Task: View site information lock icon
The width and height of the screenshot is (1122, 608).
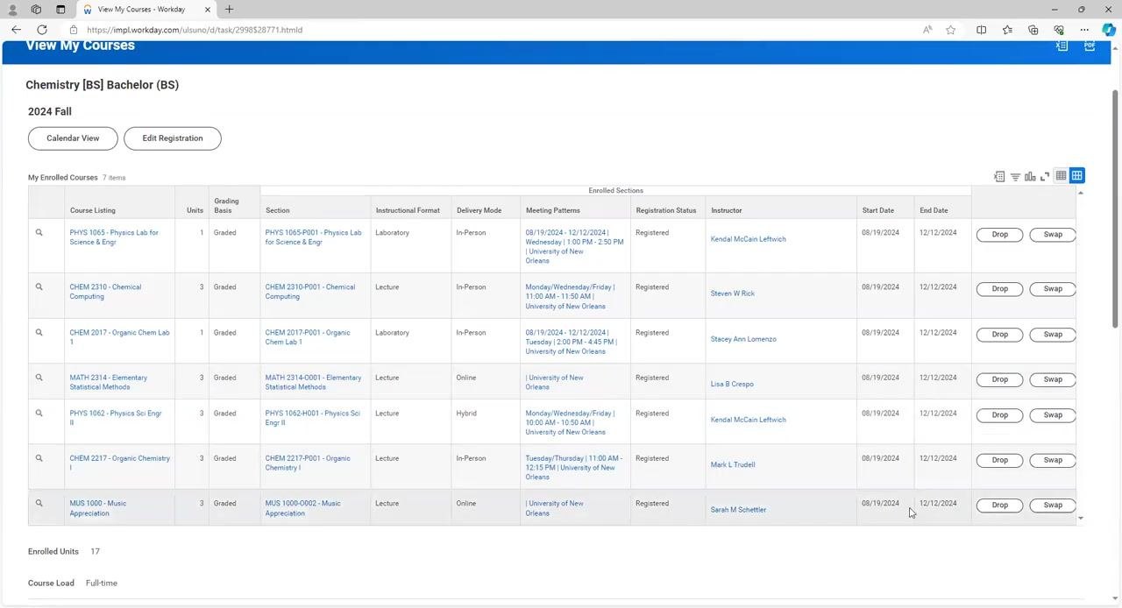Action: (x=74, y=30)
